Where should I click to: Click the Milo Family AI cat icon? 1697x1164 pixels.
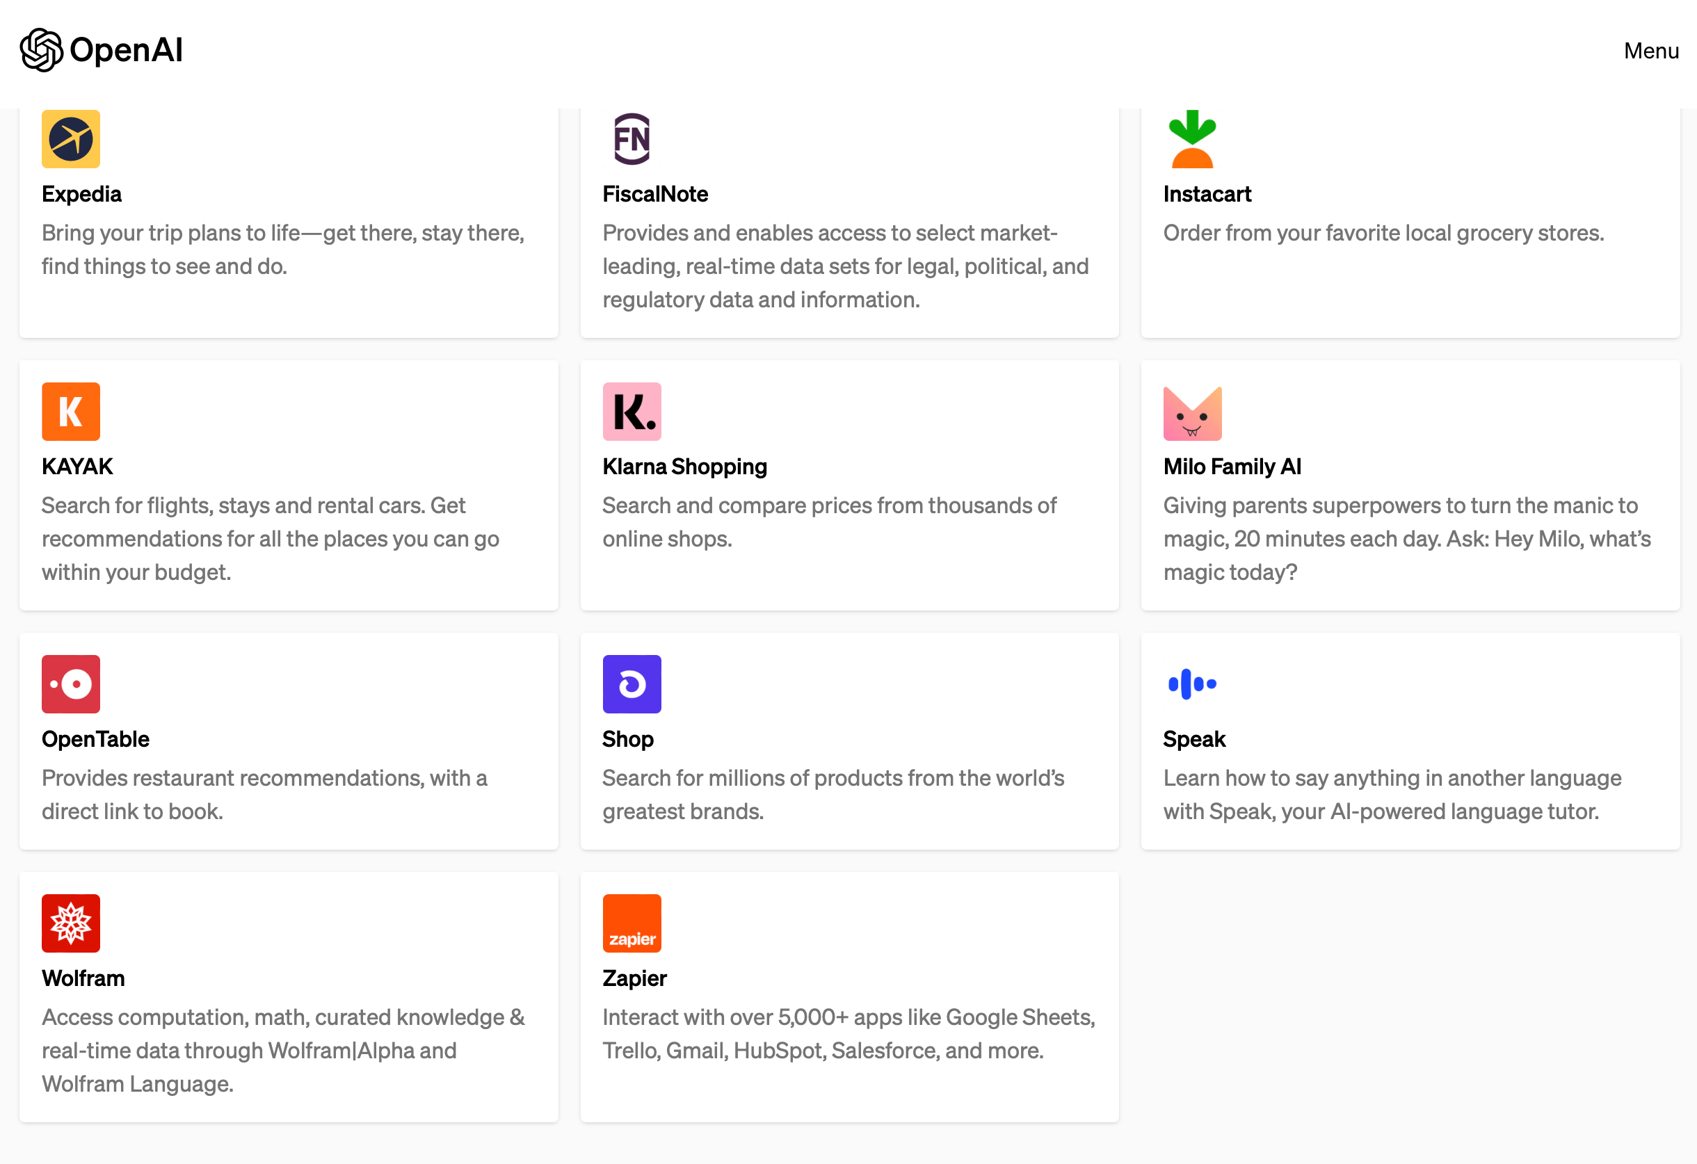pyautogui.click(x=1193, y=412)
